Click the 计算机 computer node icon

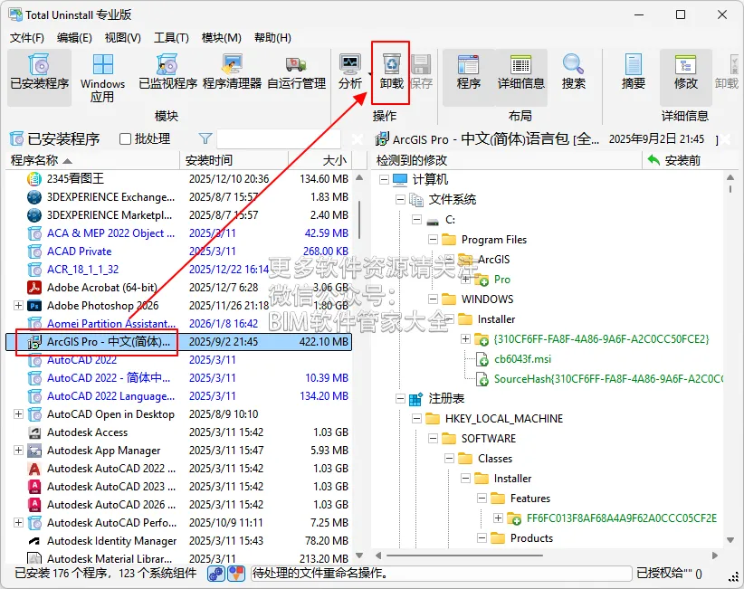point(400,180)
